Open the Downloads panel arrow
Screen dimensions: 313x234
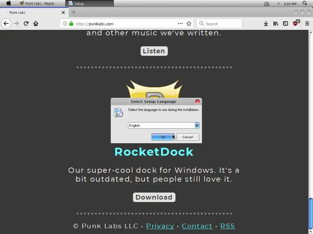point(266,24)
